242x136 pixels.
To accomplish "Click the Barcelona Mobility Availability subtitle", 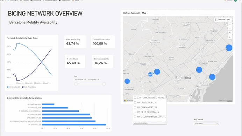I will [x=33, y=22].
